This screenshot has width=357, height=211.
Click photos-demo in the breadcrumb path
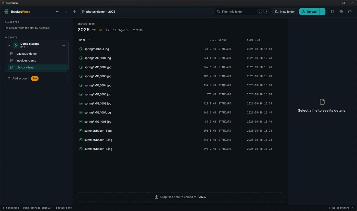click(95, 11)
